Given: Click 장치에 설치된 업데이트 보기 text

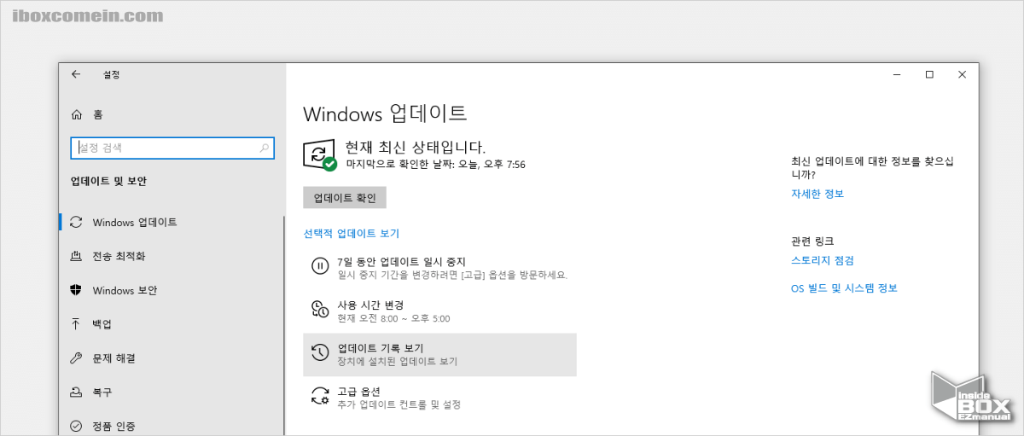Looking at the screenshot, I should (397, 362).
